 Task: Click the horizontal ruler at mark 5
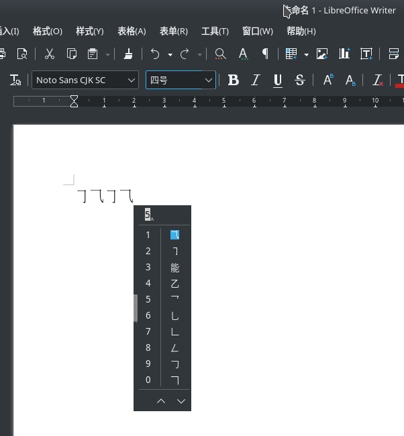click(x=224, y=101)
